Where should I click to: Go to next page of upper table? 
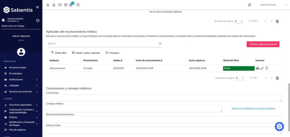tap(272, 21)
